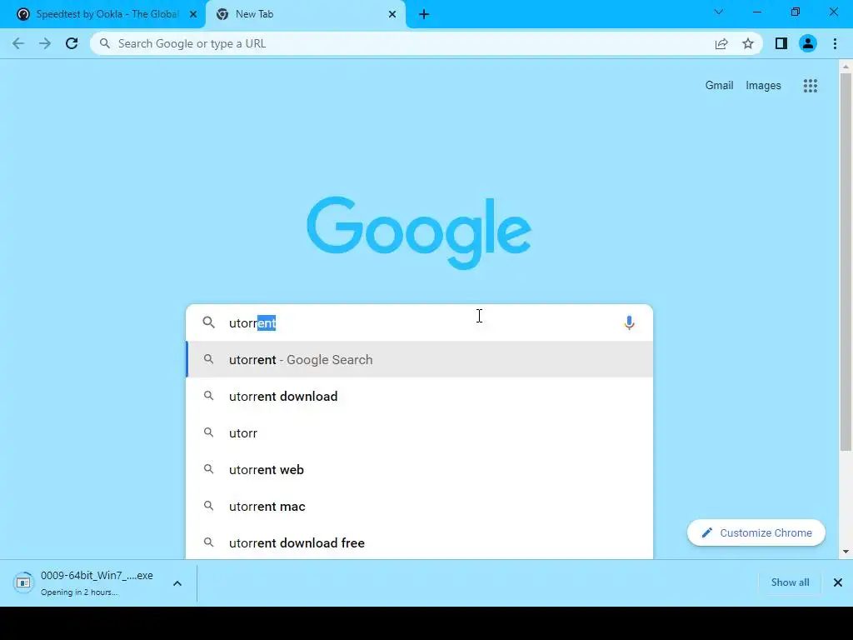Open the Google apps grid
The image size is (853, 640).
pyautogui.click(x=810, y=86)
